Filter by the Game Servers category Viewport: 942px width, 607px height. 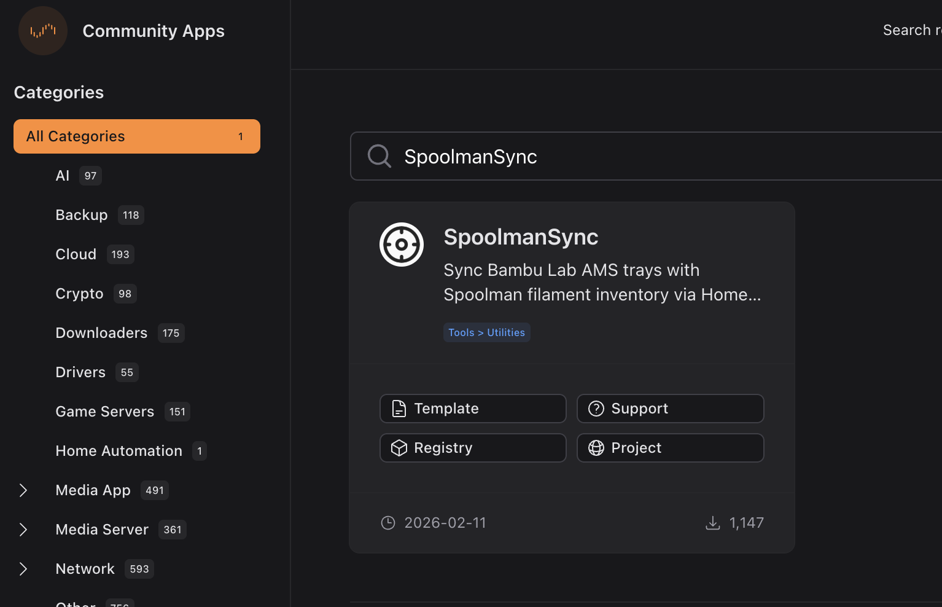[105, 412]
